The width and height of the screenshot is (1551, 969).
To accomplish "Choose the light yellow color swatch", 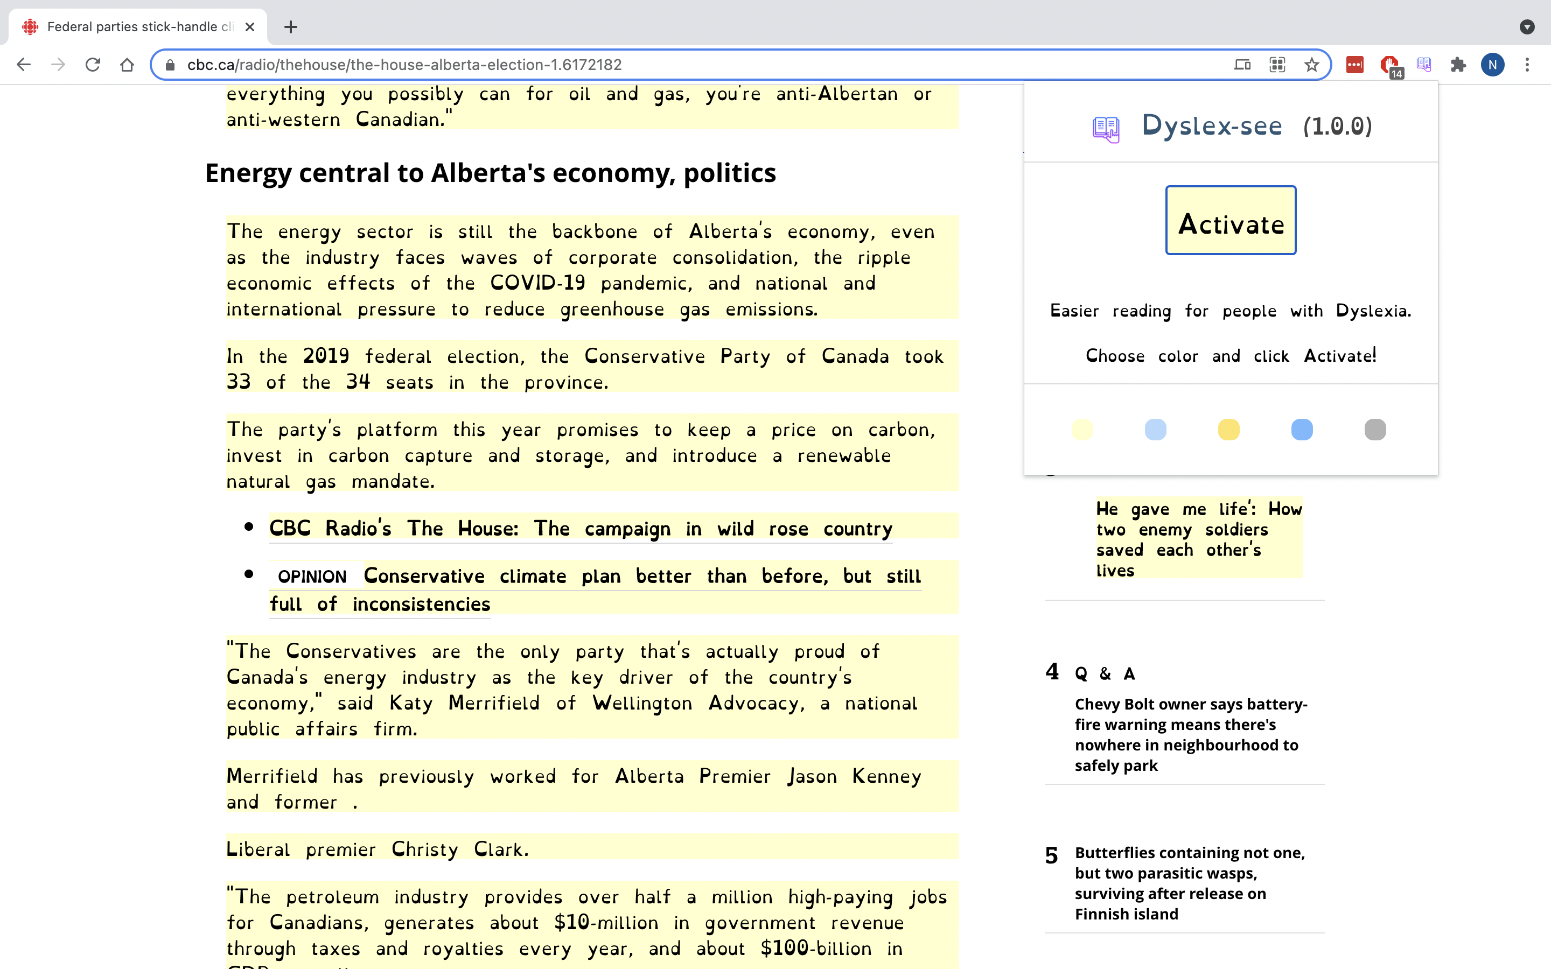I will point(1082,430).
